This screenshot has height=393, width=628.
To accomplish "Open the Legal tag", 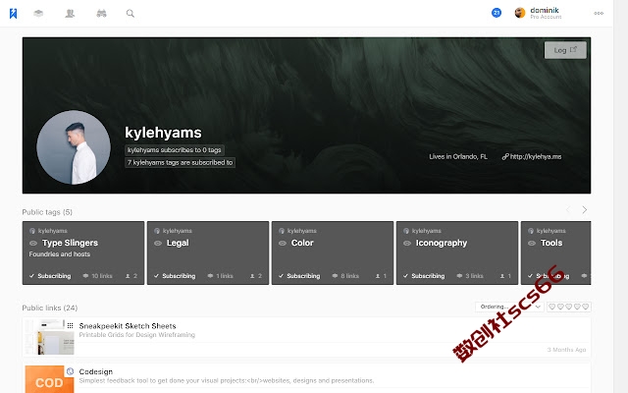I will (178, 243).
